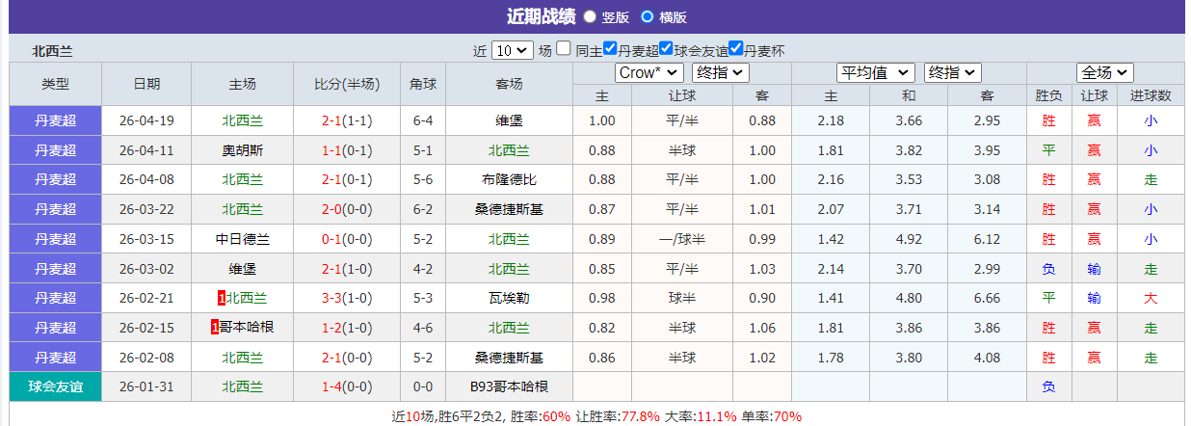
Task: Click the away team 布隆德比
Action: click(509, 179)
